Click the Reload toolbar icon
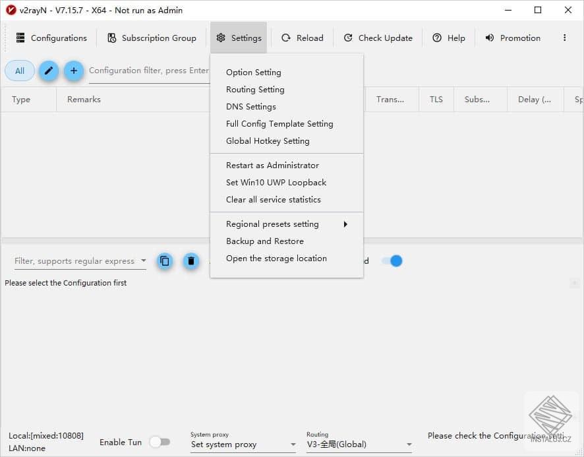The height and width of the screenshot is (457, 584). pyautogui.click(x=286, y=38)
